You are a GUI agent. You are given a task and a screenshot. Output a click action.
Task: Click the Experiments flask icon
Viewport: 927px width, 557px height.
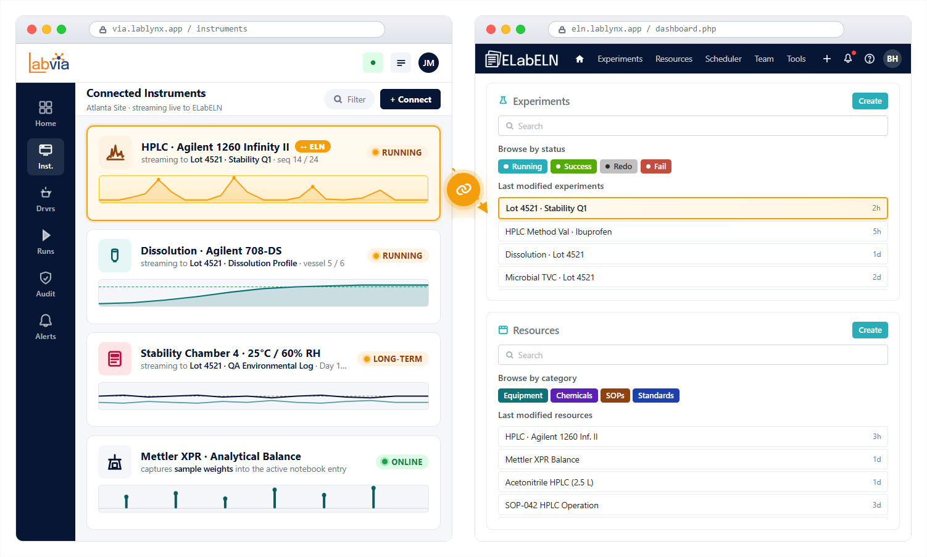click(x=503, y=101)
